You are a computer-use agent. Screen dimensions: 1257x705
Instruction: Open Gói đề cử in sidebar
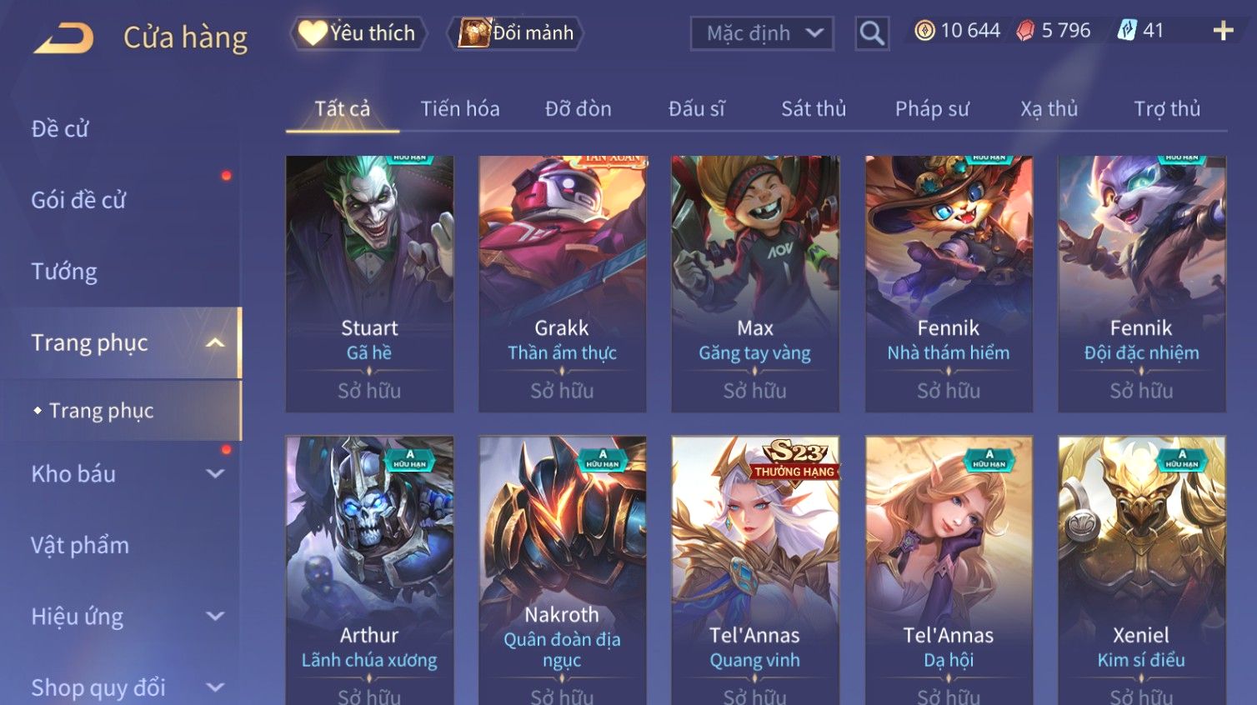click(78, 200)
